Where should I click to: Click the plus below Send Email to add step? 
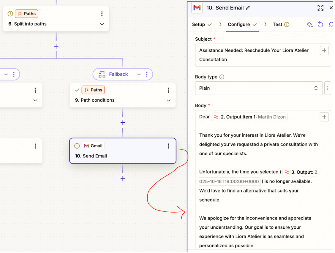coord(123,178)
